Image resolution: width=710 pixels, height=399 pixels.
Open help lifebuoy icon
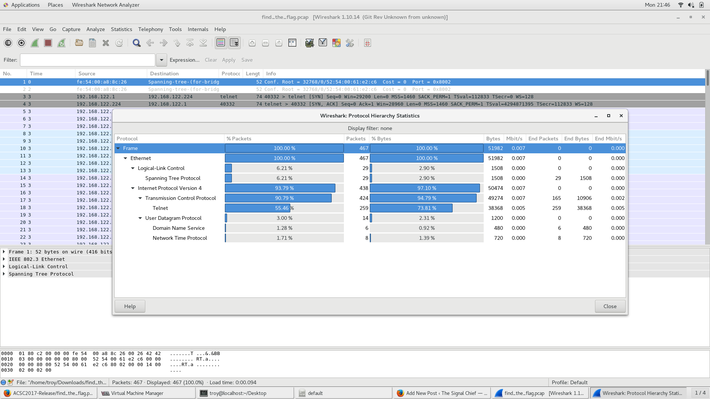tap(368, 43)
